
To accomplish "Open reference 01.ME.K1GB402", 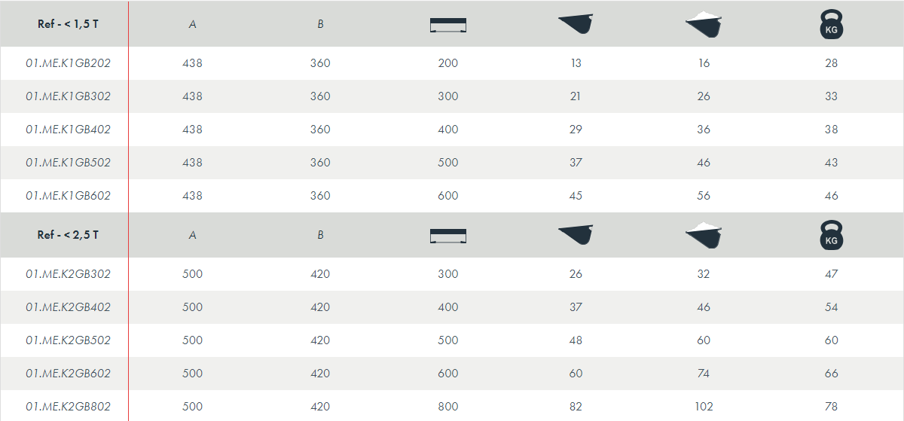I will coord(69,130).
